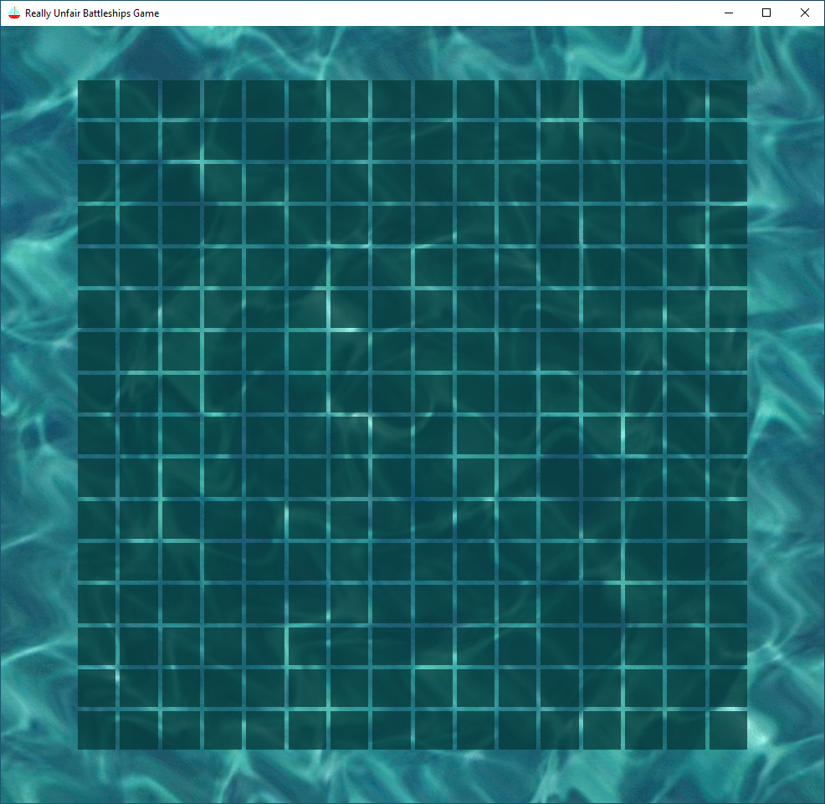Strike the grid cell at row 8, column 16
The height and width of the screenshot is (804, 825).
point(728,393)
